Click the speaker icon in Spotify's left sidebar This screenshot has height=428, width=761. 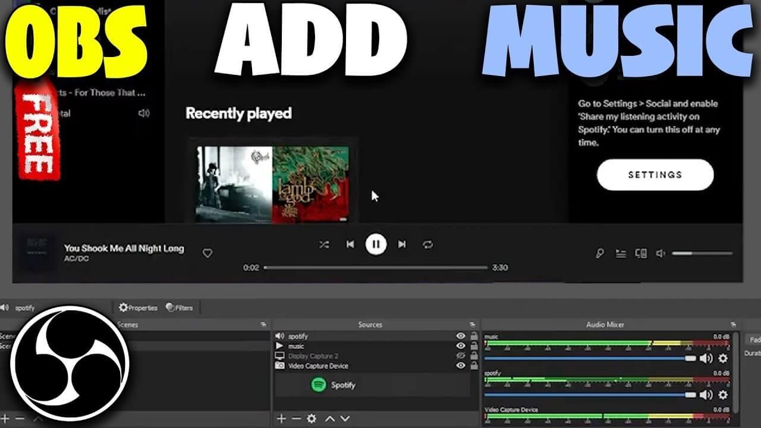(x=144, y=113)
